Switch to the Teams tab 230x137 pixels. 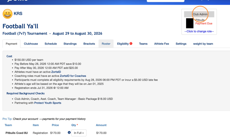[x=143, y=44]
